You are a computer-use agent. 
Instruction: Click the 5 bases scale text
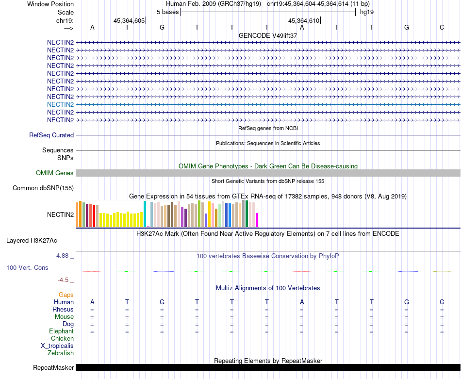pos(167,12)
